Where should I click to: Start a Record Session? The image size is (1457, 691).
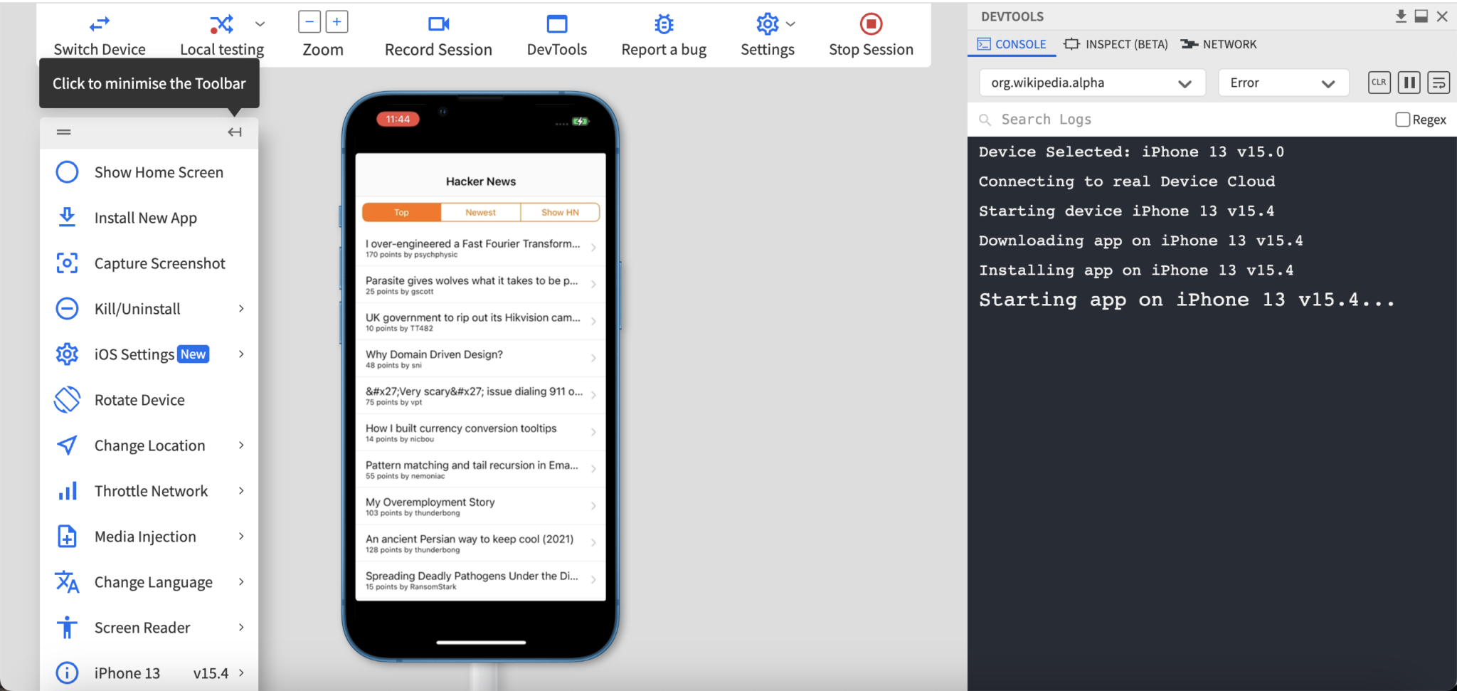click(x=438, y=24)
